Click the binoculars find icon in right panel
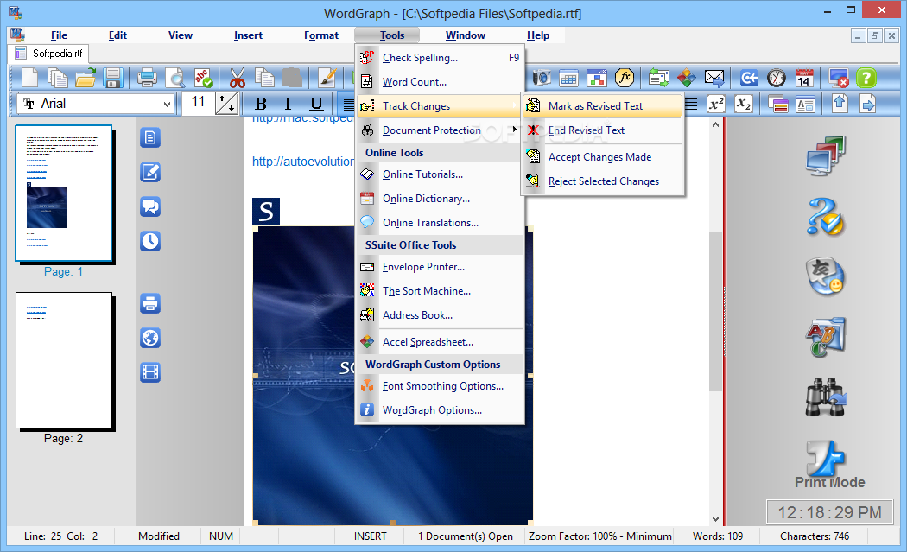 tap(826, 397)
